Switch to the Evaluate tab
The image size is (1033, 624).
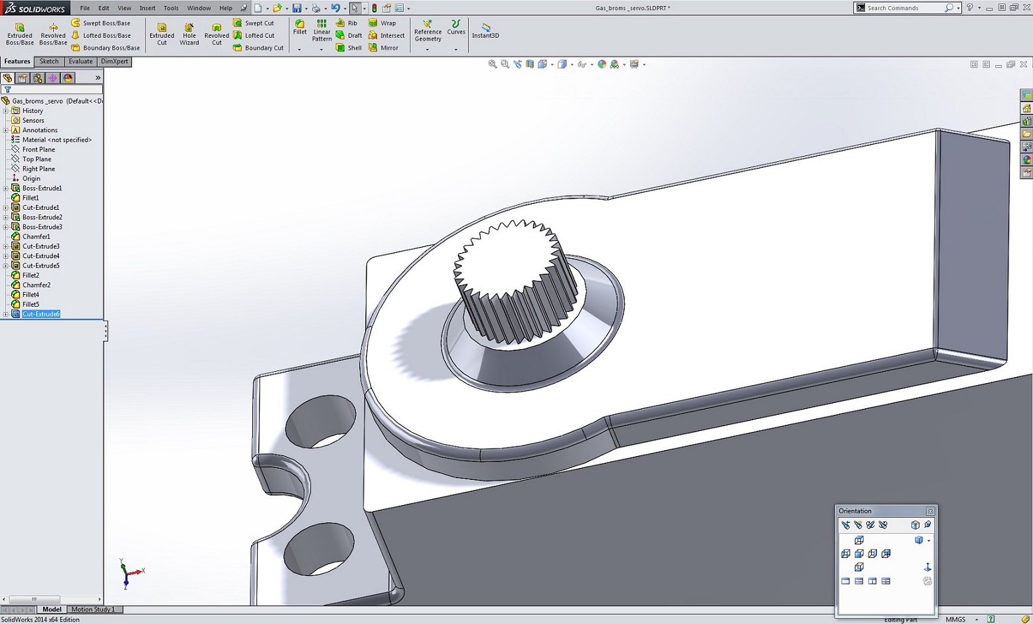(81, 61)
